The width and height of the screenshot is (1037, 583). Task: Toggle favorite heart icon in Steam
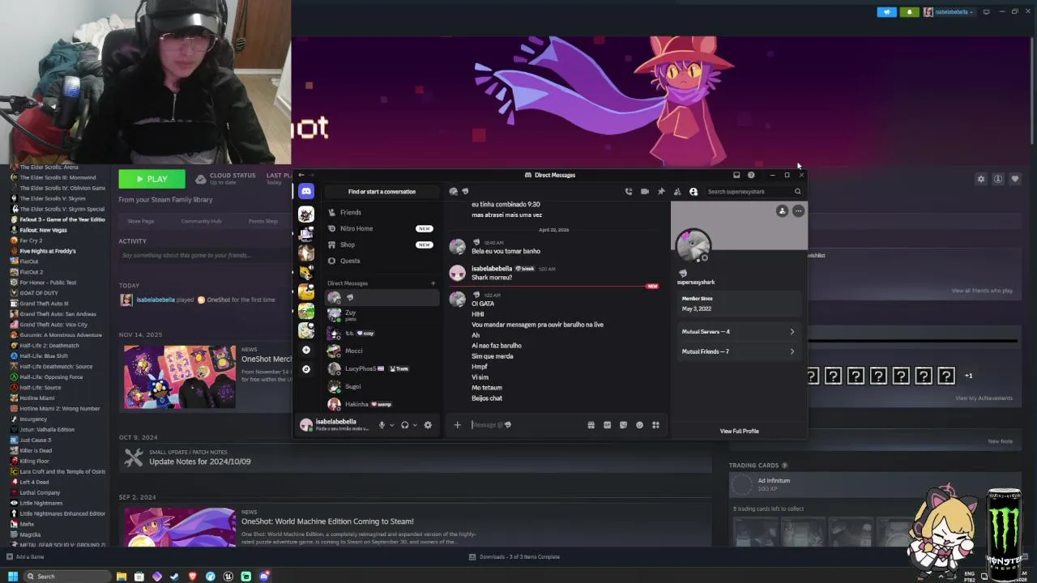click(x=1015, y=179)
